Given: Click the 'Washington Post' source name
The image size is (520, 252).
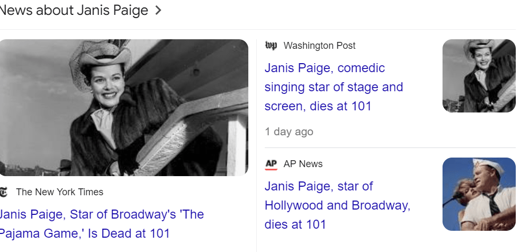Looking at the screenshot, I should tap(319, 46).
